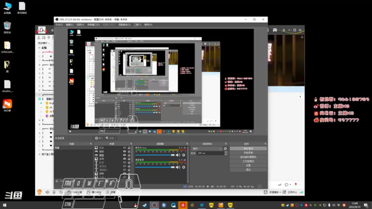Enable 工作室模式 studio mode
Image resolution: width=372 pixels, height=209 pixels.
(x=248, y=161)
